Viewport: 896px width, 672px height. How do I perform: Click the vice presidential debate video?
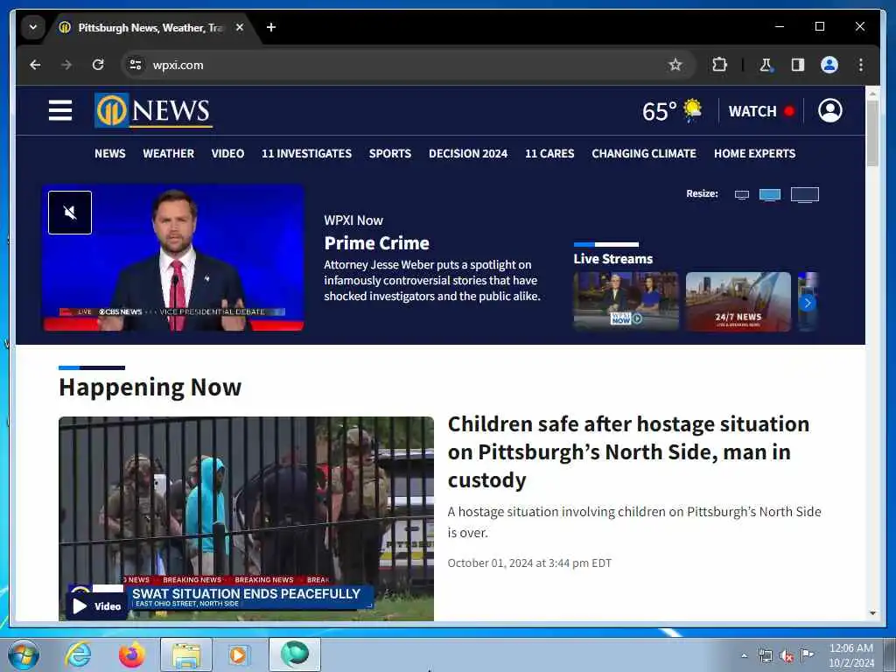(173, 258)
